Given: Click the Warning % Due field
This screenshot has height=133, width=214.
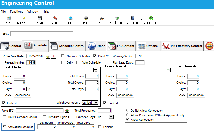Looking at the screenshot, I should [x=139, y=56].
